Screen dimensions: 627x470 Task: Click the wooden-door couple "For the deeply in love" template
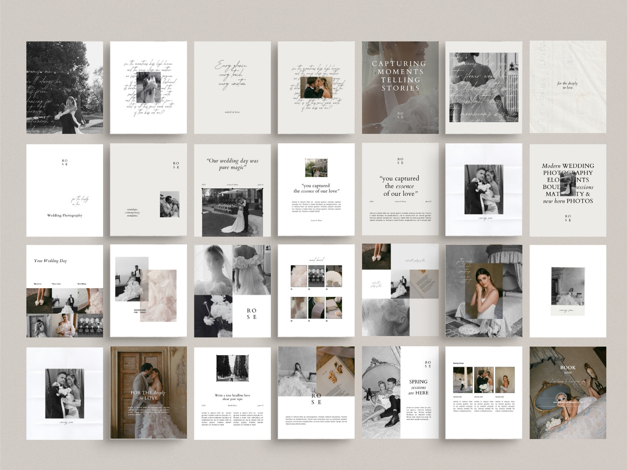click(x=149, y=393)
